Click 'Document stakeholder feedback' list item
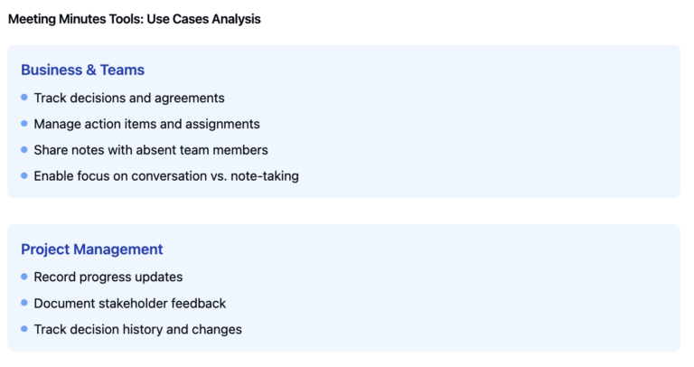This screenshot has width=694, height=367. [130, 304]
